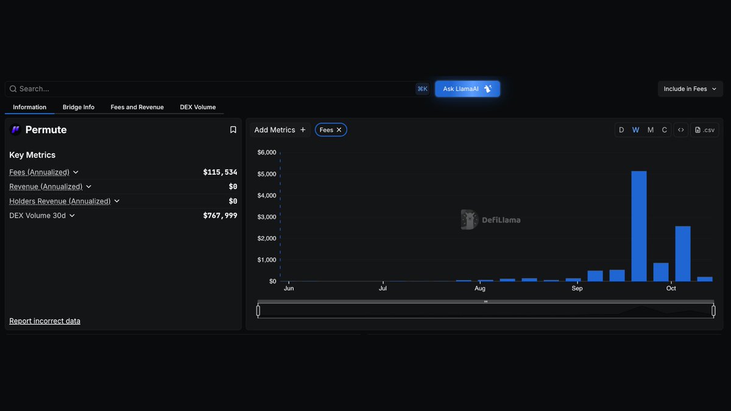Select the Information tab
The image size is (731, 411).
point(30,107)
